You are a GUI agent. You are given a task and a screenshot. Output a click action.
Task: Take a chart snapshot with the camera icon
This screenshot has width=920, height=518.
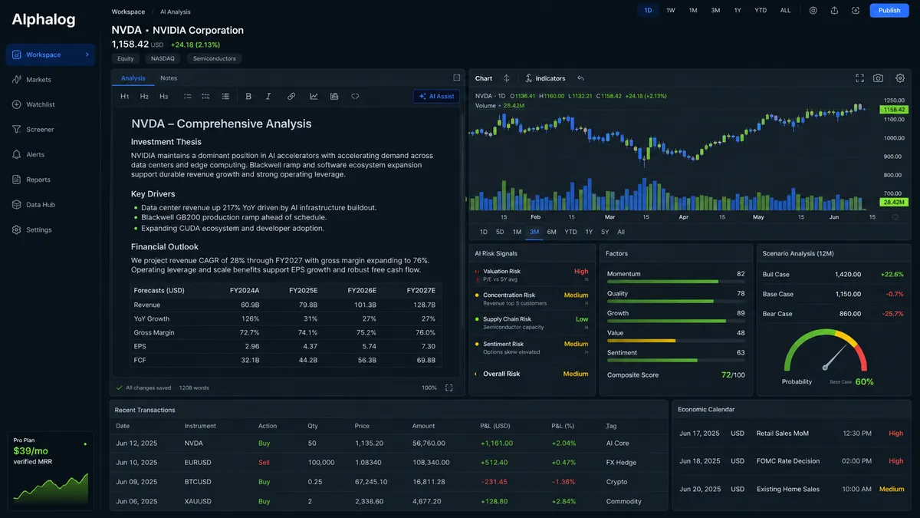tap(878, 78)
